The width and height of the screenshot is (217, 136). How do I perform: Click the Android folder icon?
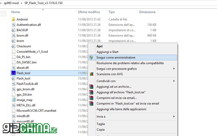(14, 19)
